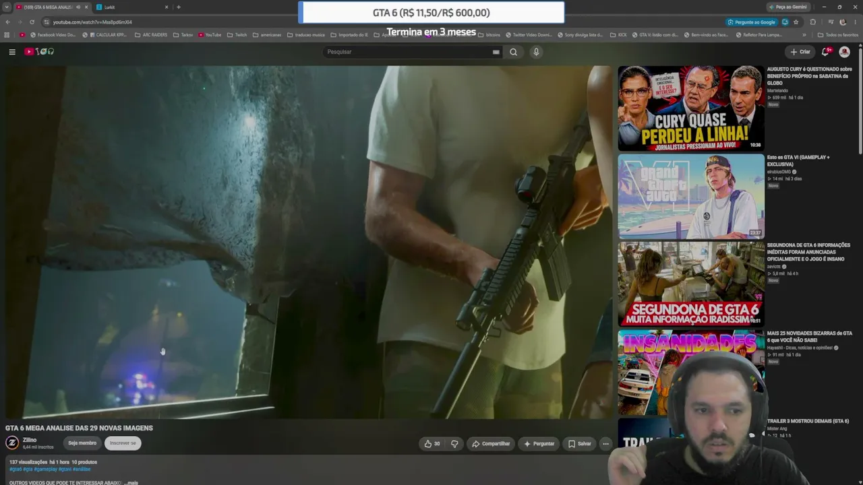Show more hidden bookmarks chevron

click(804, 35)
